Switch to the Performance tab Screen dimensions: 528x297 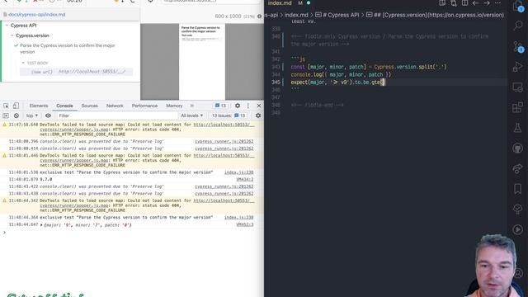(144, 106)
